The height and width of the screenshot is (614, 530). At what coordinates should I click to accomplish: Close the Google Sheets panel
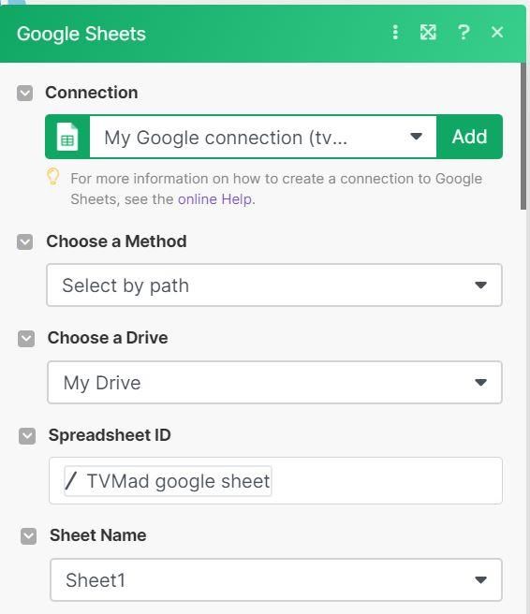click(497, 32)
